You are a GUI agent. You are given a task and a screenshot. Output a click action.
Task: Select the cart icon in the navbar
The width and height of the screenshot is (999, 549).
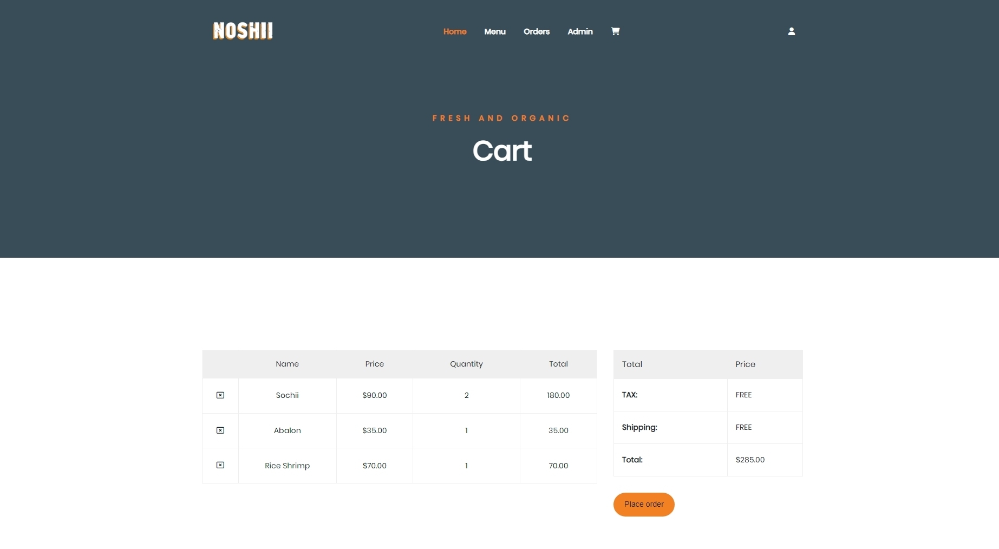(615, 31)
